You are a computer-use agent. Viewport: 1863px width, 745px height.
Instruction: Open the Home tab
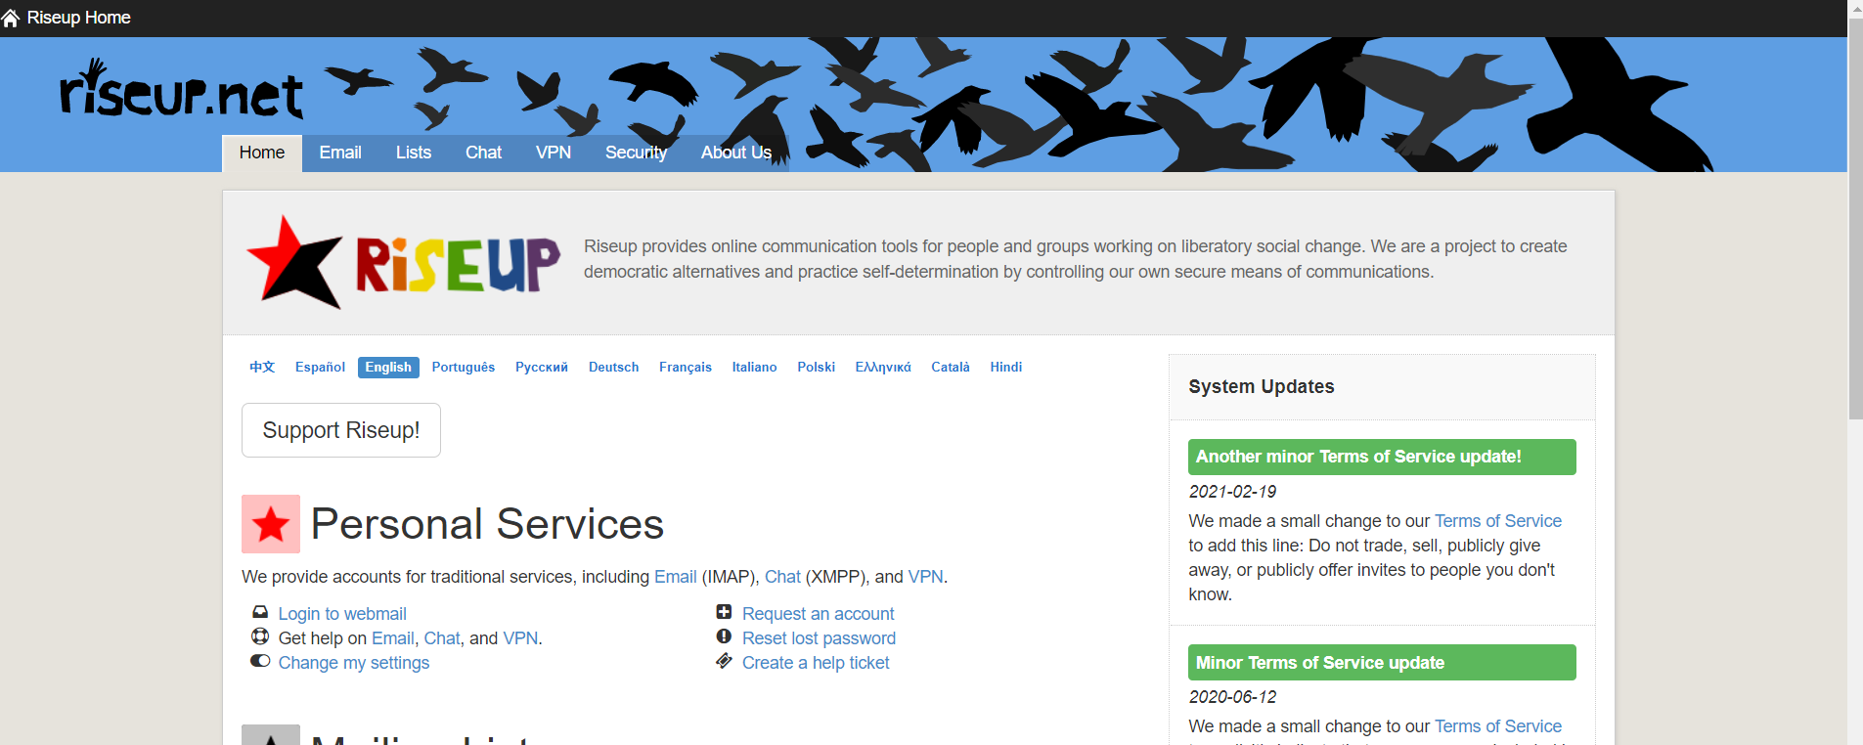[x=262, y=153]
